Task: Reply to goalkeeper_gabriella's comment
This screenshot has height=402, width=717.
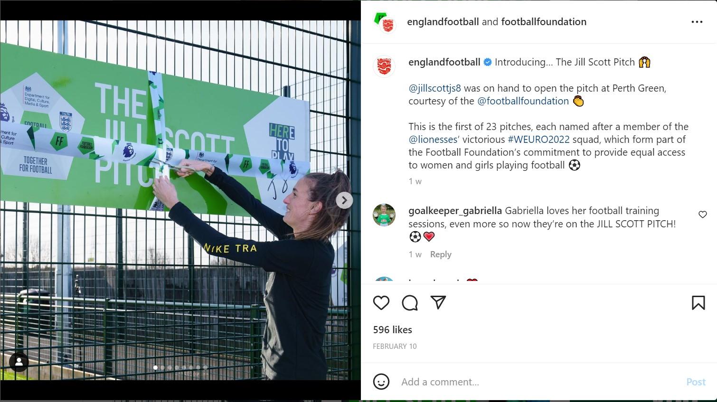Action: coord(441,254)
